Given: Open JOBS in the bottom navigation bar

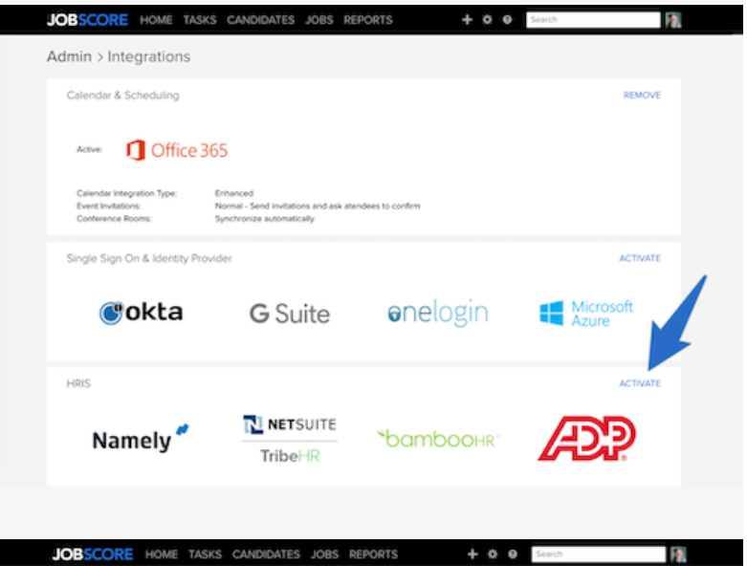Looking at the screenshot, I should pyautogui.click(x=324, y=555).
